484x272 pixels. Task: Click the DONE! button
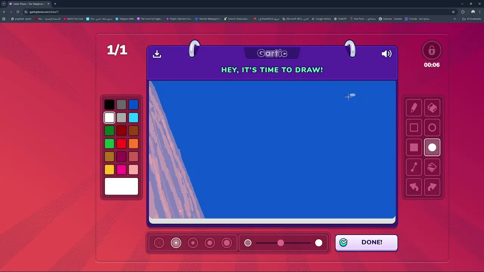click(366, 243)
